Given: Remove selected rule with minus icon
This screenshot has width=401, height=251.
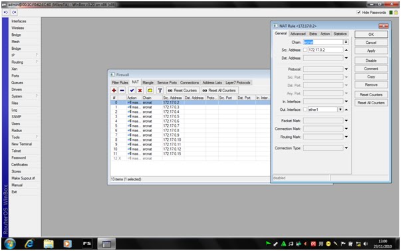Looking at the screenshot, I should click(122, 90).
